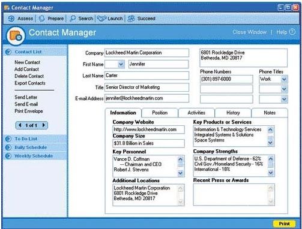Click the Recent Press or Awards box
302x229 pixels.
234,195
